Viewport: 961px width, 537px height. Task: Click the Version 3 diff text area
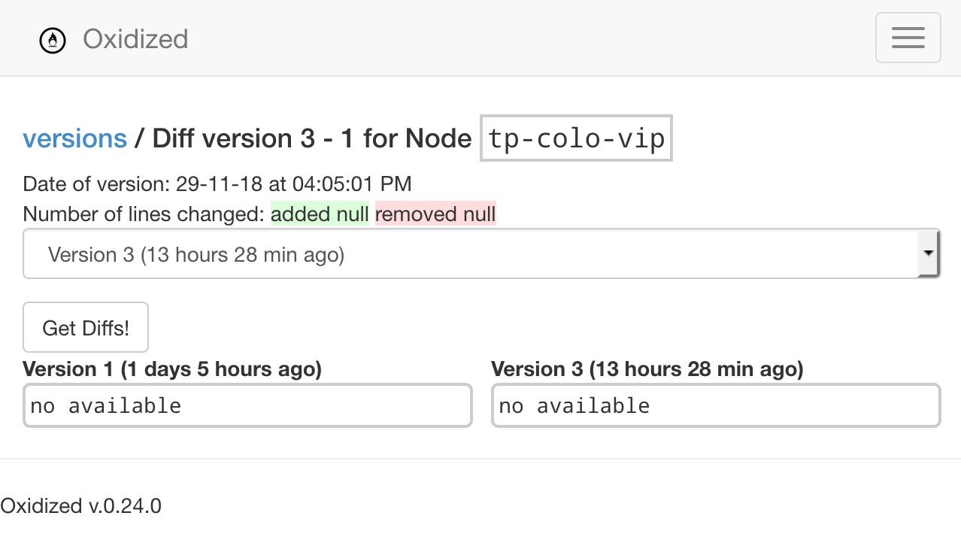(x=715, y=405)
